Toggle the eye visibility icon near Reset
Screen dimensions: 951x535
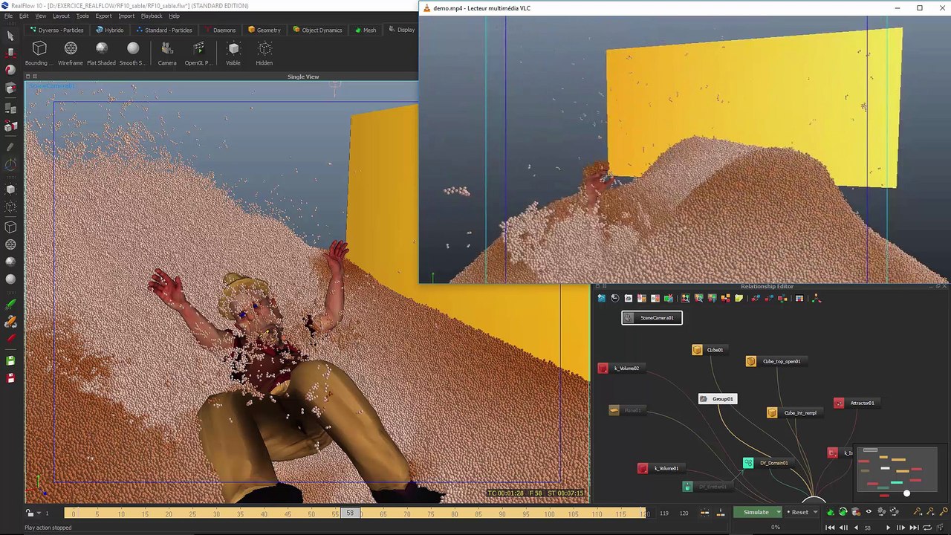[x=868, y=512]
